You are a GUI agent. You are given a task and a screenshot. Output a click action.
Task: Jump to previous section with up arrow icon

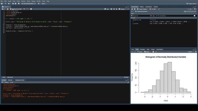point(114,9)
